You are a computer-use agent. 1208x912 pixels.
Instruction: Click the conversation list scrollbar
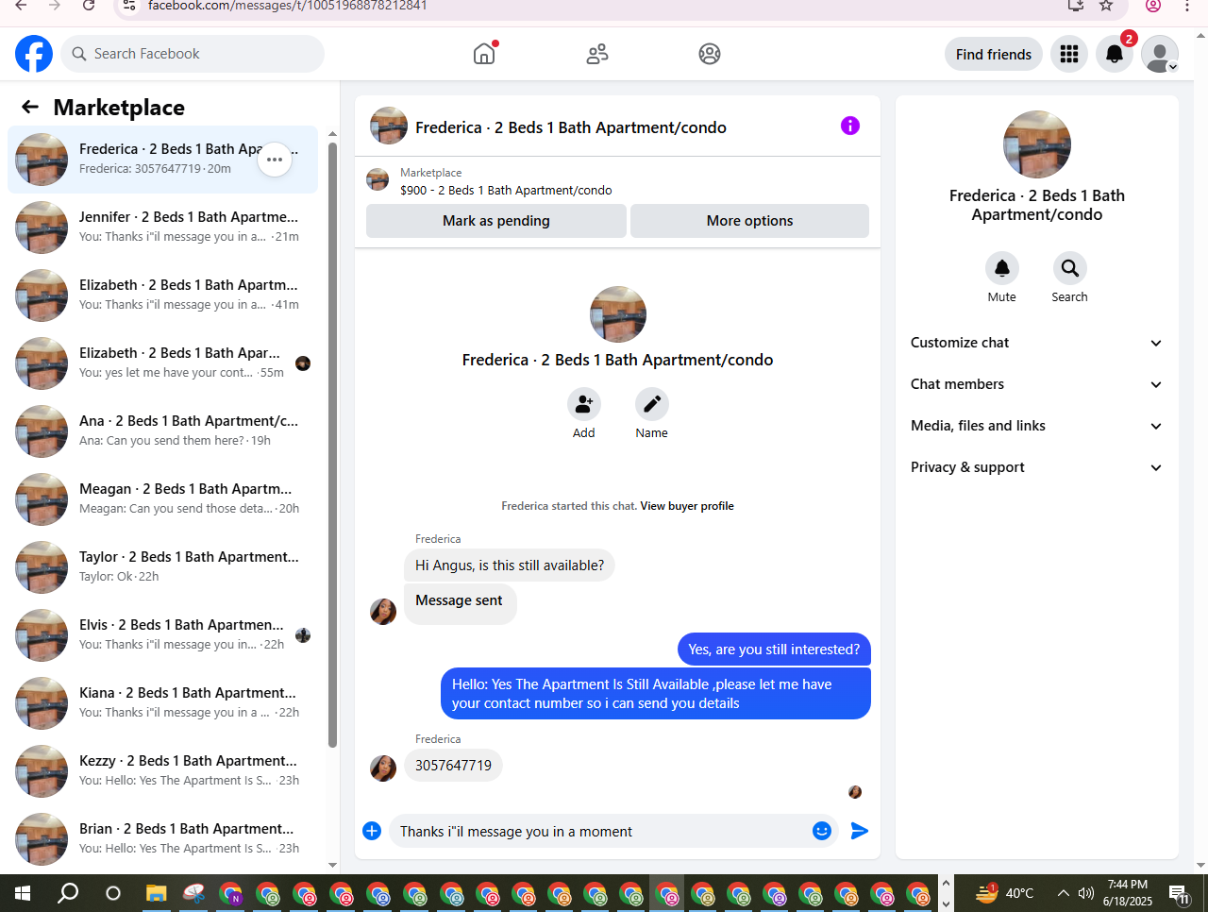click(332, 444)
